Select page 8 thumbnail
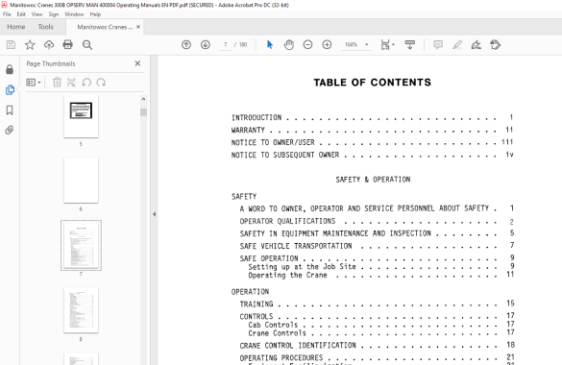This screenshot has width=562, height=365. pos(81,310)
